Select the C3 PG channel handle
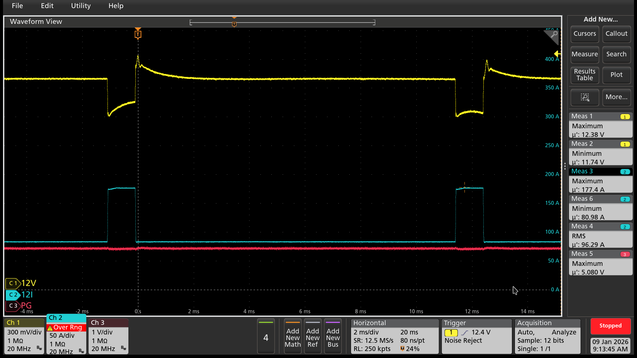This screenshot has width=637, height=358. pyautogui.click(x=13, y=306)
